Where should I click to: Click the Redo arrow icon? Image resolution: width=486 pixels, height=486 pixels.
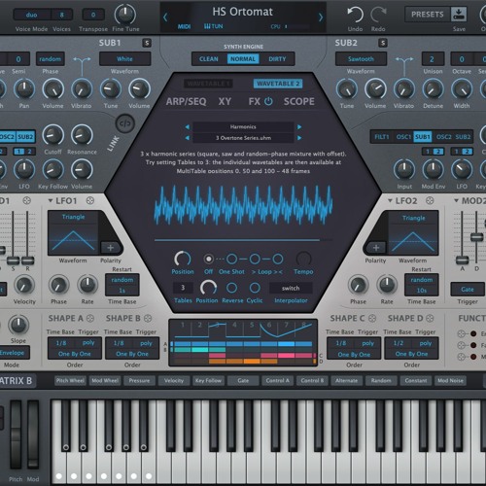378,15
